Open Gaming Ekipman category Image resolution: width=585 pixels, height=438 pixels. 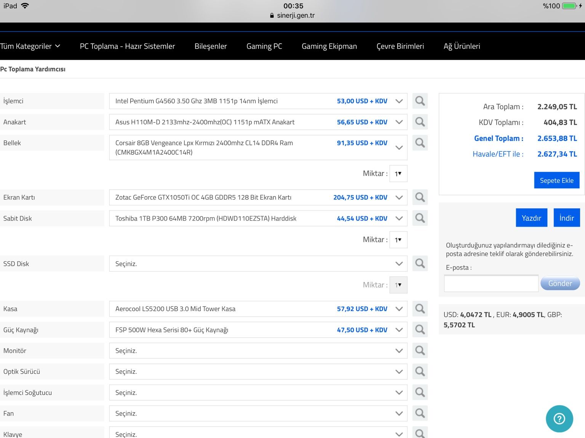point(329,46)
